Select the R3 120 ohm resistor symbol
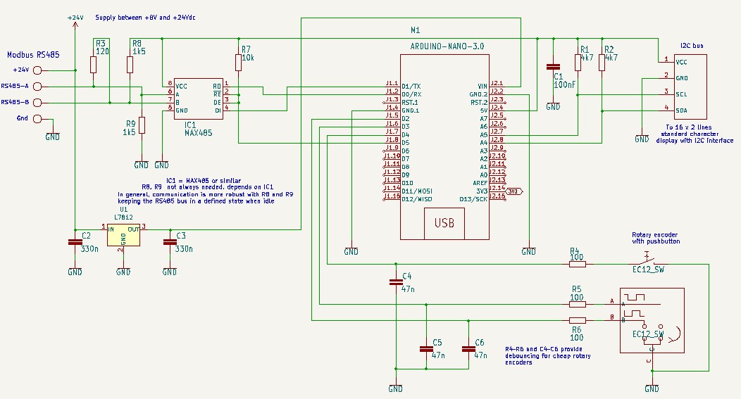 94,65
